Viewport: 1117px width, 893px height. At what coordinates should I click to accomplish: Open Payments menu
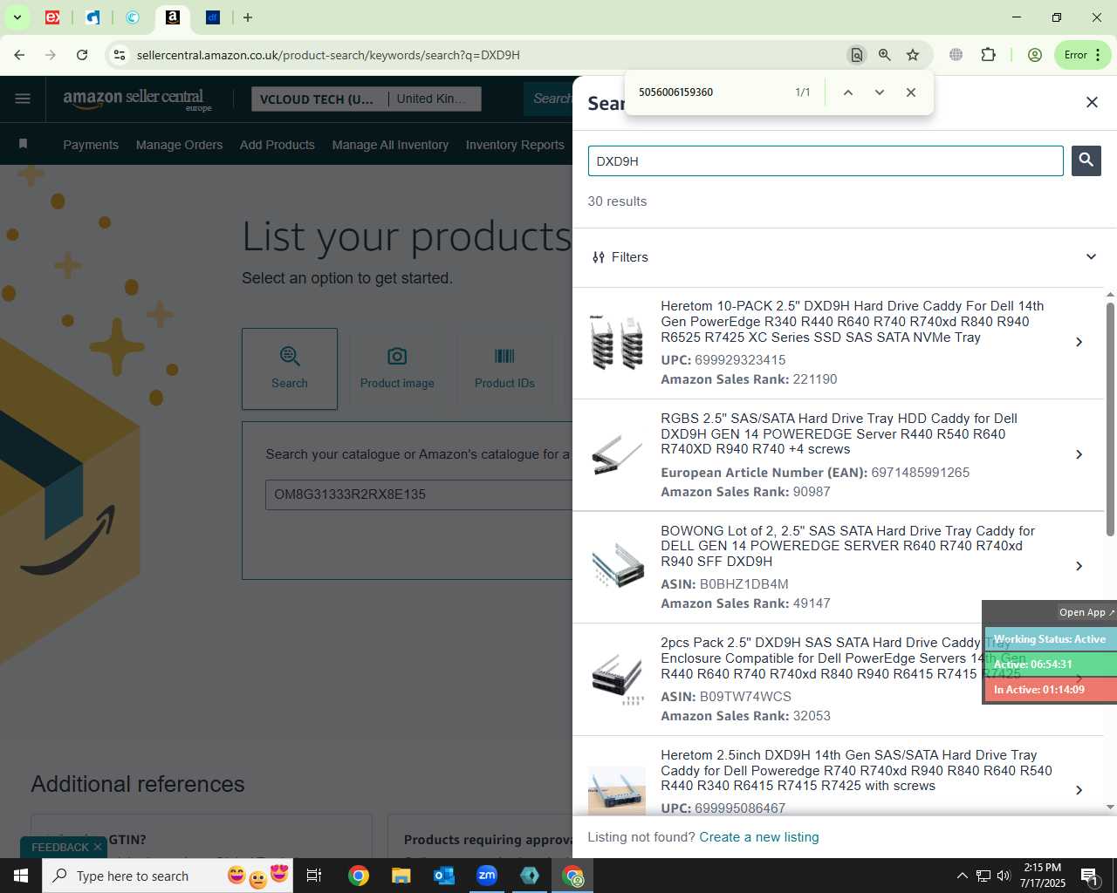tap(91, 145)
